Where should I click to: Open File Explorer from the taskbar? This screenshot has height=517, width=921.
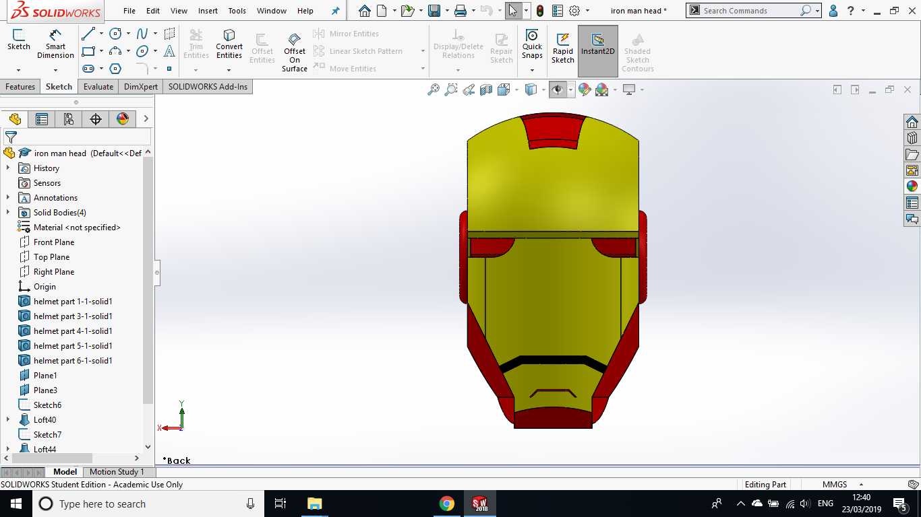coord(315,504)
